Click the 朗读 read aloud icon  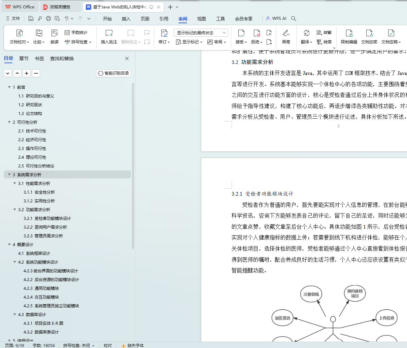point(55,33)
